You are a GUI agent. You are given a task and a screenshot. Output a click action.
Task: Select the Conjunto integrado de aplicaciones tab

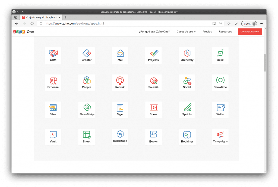pos(41,17)
